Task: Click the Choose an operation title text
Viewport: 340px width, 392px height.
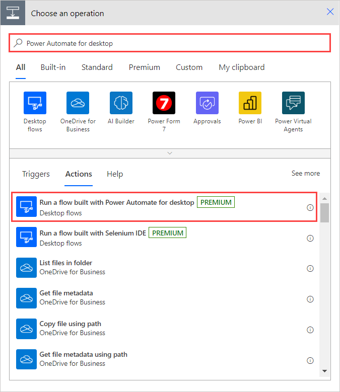Action: [67, 13]
